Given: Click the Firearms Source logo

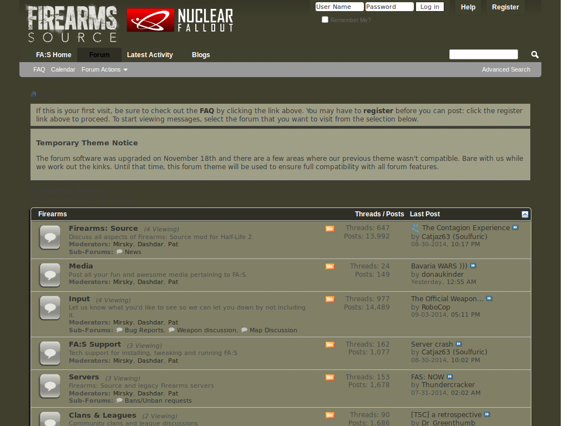Looking at the screenshot, I should point(73,23).
